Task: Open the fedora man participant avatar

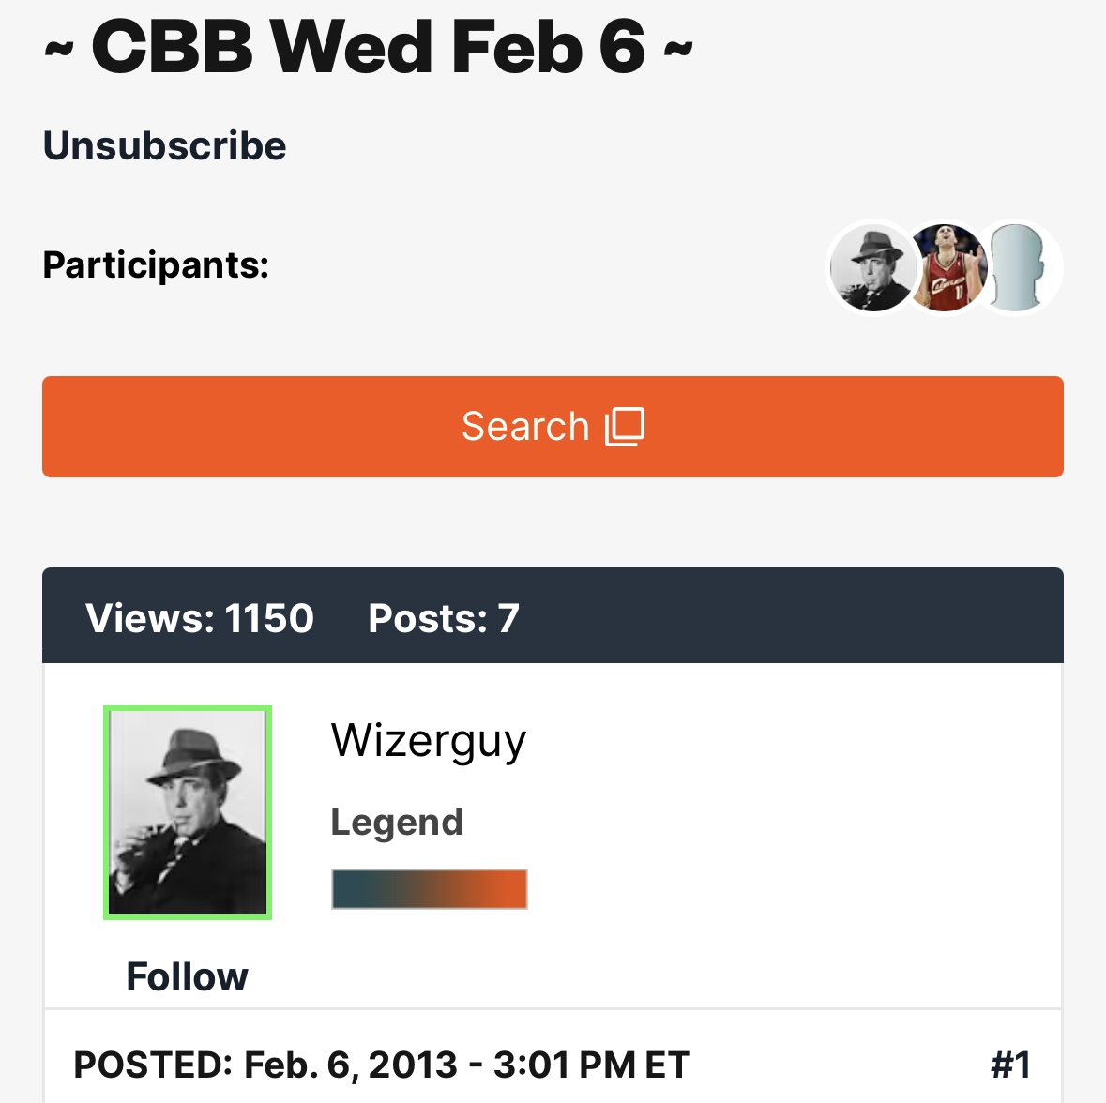Action: click(x=870, y=268)
